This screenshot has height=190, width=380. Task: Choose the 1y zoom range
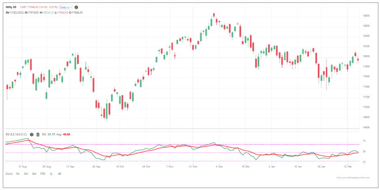51,173
